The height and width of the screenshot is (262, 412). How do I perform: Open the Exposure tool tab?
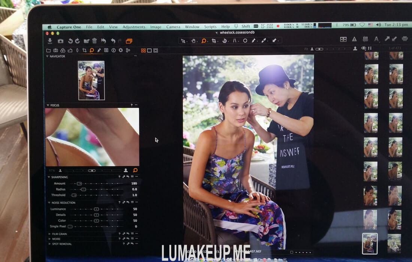(70, 51)
